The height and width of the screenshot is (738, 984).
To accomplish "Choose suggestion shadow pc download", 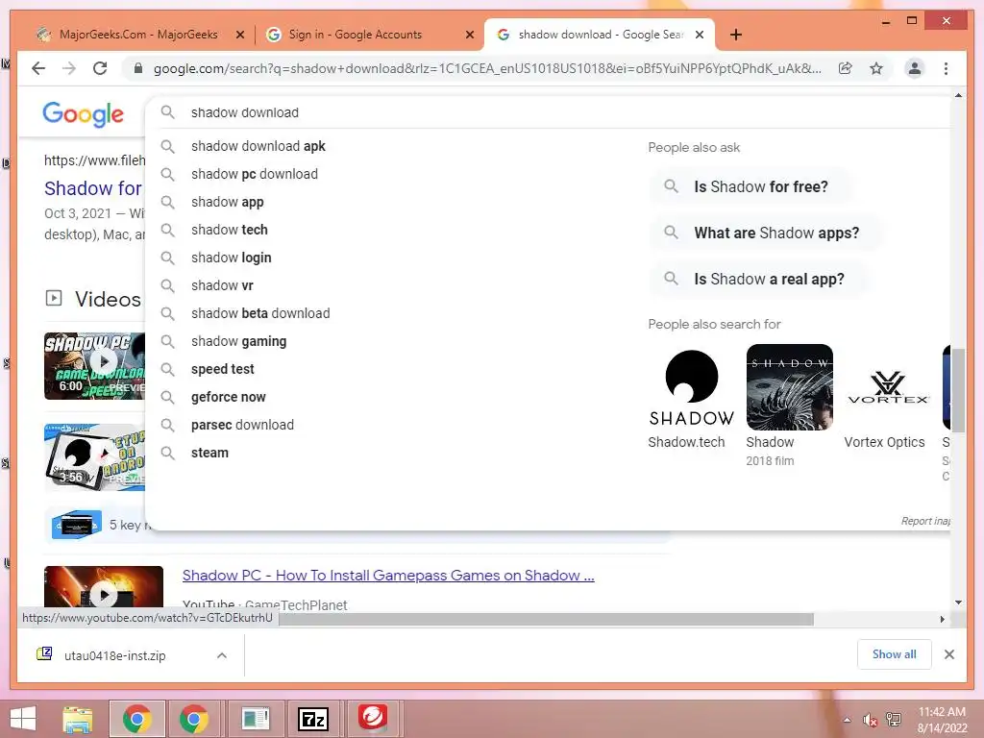I will coord(254,174).
